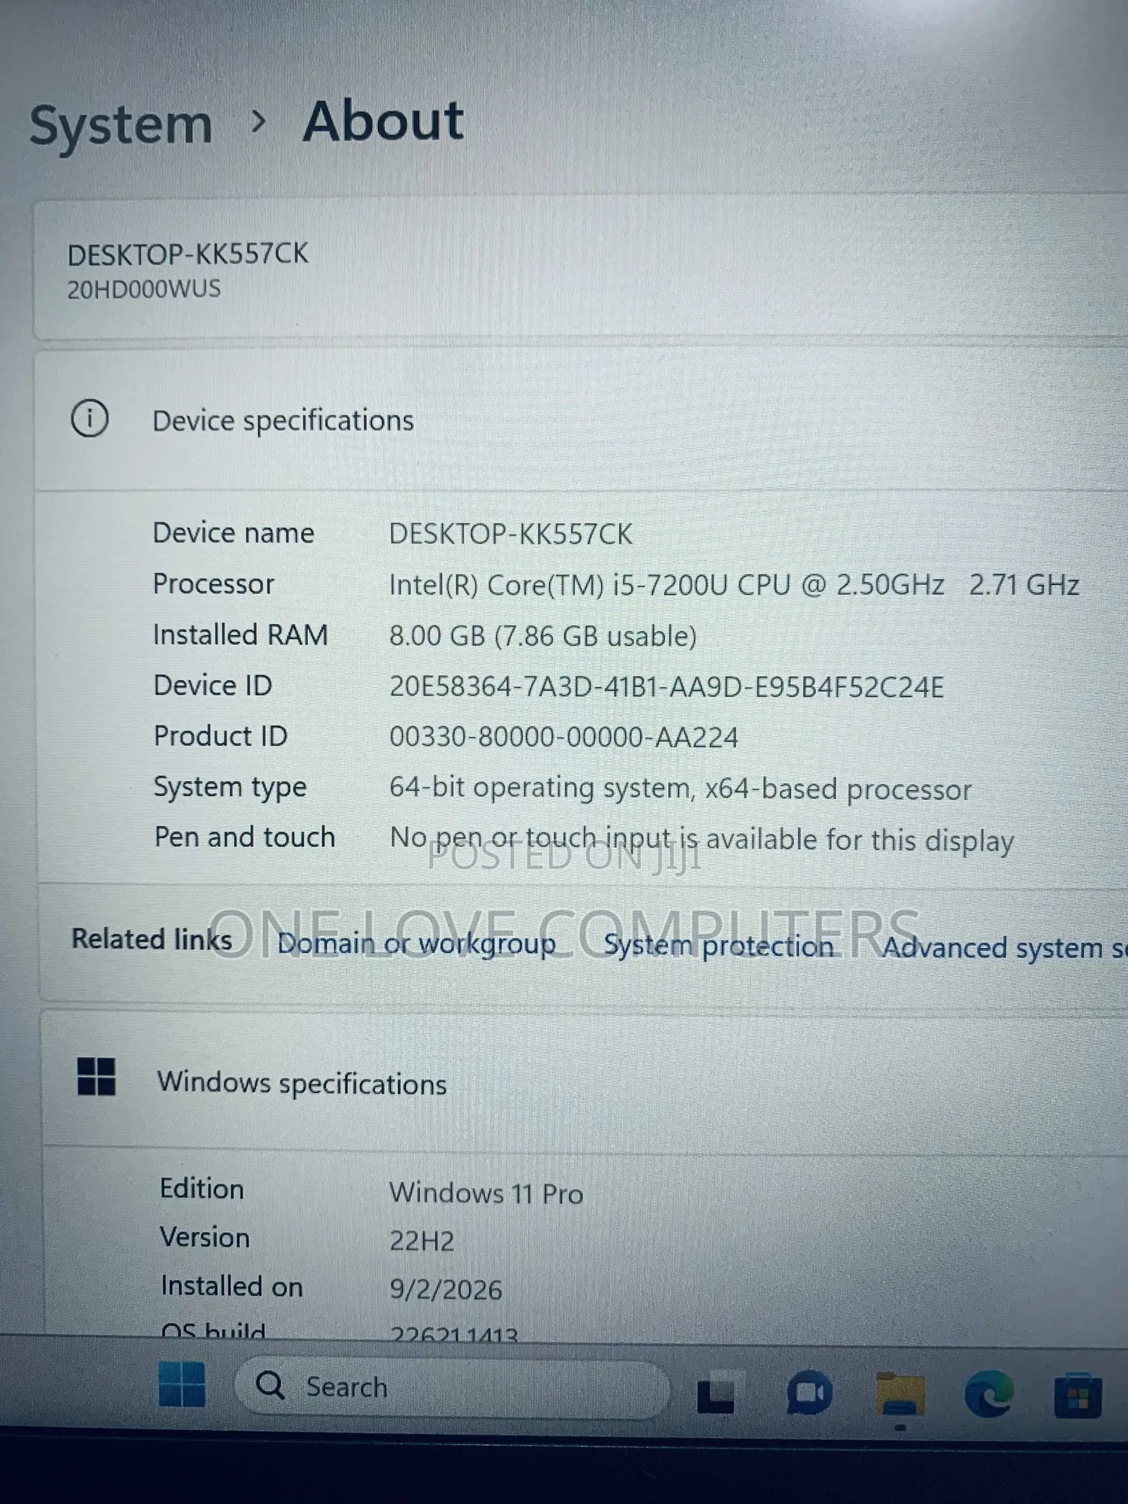Viewport: 1128px width, 1504px height.
Task: Click the Installed on label
Action: point(231,1286)
